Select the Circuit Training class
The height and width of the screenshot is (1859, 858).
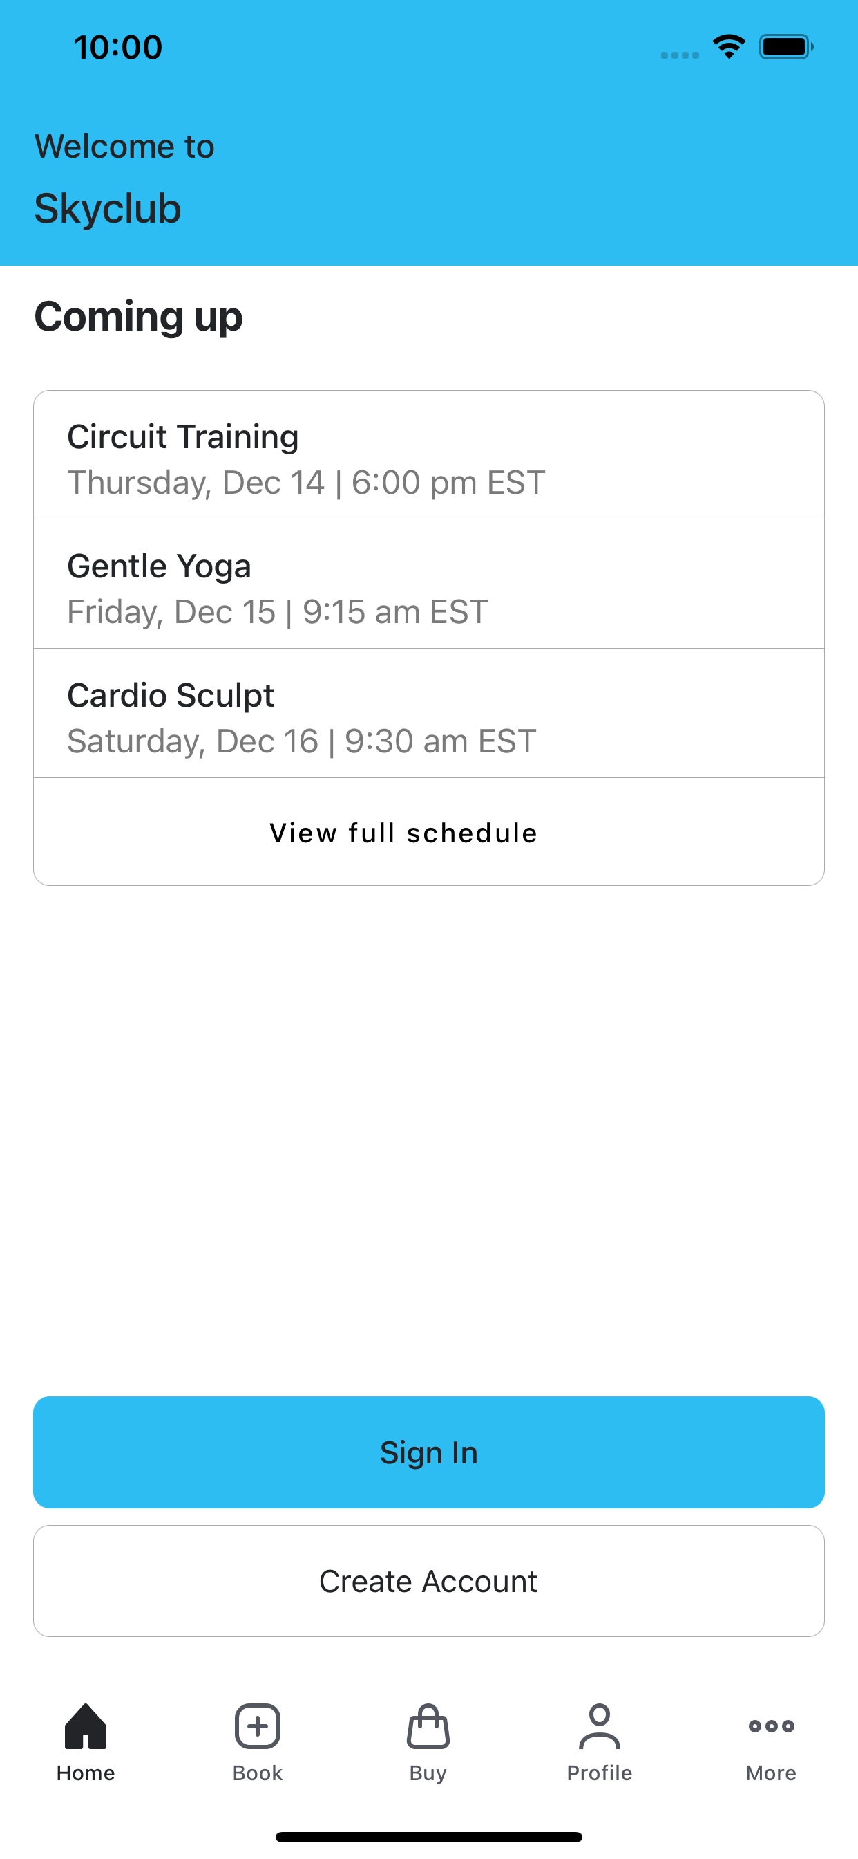click(x=429, y=455)
